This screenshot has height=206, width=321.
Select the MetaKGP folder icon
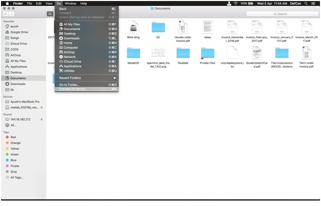coord(133,53)
